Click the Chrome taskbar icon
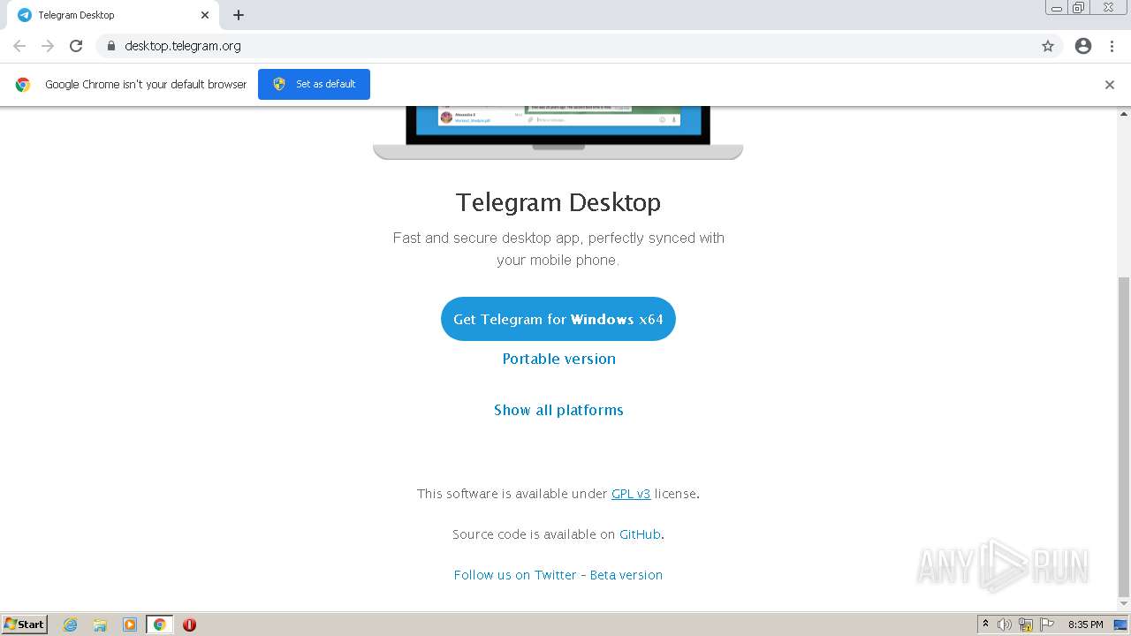This screenshot has width=1131, height=636. pos(159,625)
